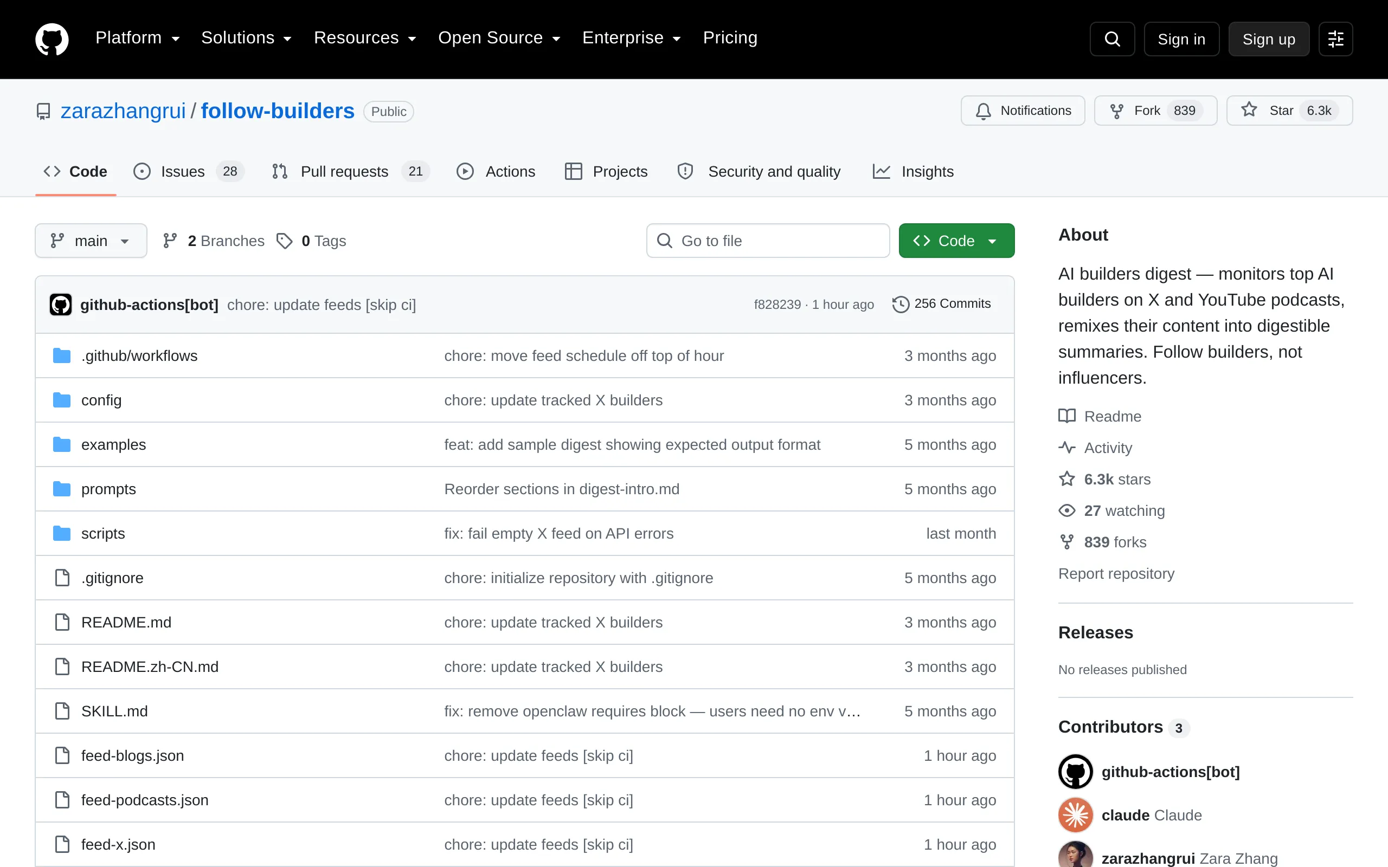Switch to the Issues tab

tap(189, 171)
